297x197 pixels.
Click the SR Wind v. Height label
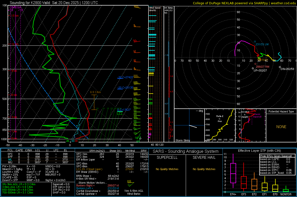click(245, 114)
